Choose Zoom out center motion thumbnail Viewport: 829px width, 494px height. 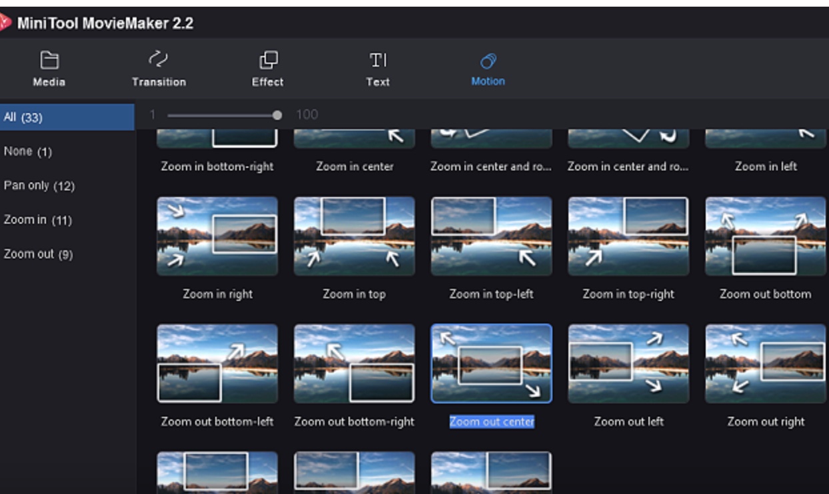tap(492, 364)
